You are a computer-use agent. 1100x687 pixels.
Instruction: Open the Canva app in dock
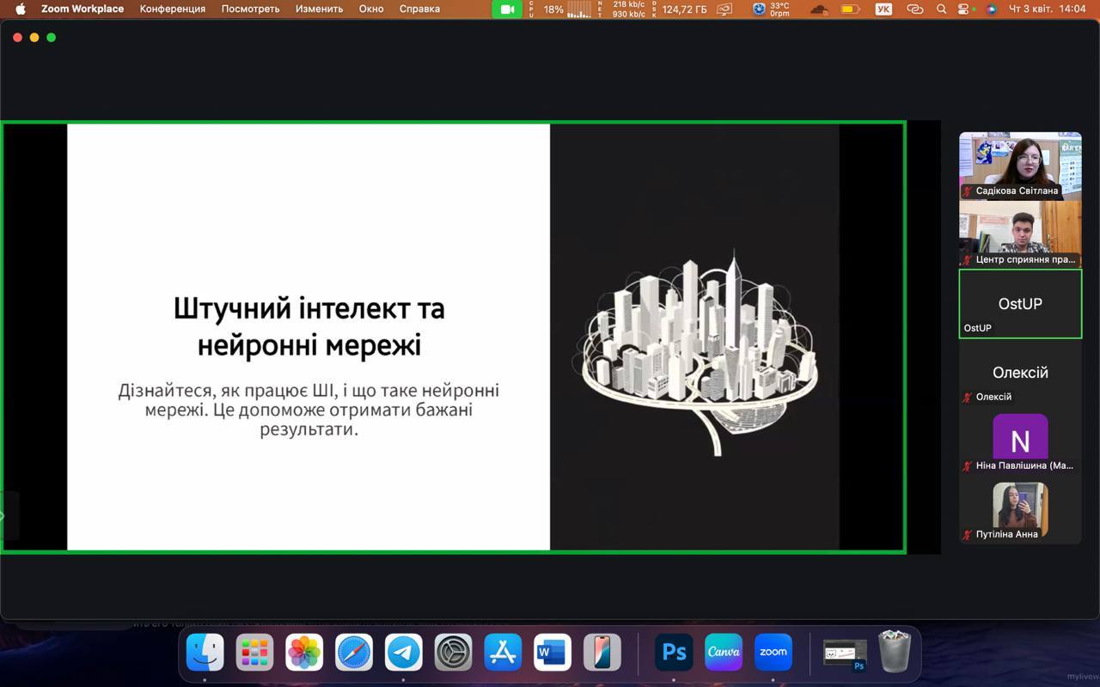coord(724,653)
